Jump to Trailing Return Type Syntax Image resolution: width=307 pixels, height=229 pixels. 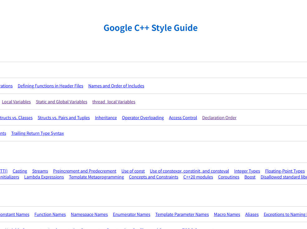[x=37, y=133]
